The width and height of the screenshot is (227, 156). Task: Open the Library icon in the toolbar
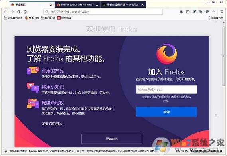point(181,12)
